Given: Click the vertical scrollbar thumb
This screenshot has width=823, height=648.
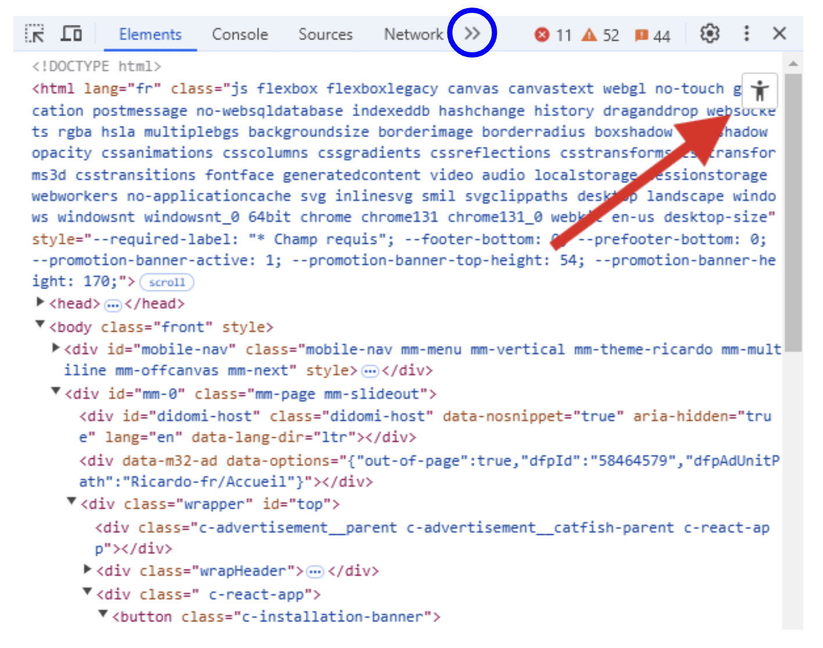Looking at the screenshot, I should tap(793, 213).
